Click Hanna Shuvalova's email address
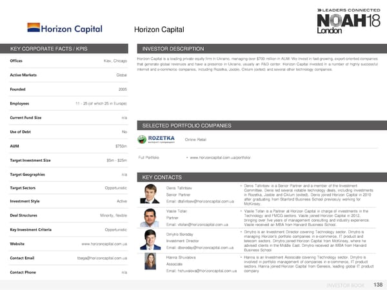 tap(202, 271)
